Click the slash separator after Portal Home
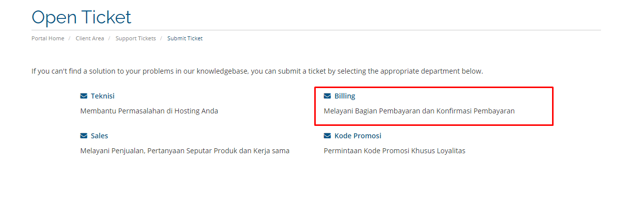Screen dimensions: 630x199 click(x=70, y=38)
